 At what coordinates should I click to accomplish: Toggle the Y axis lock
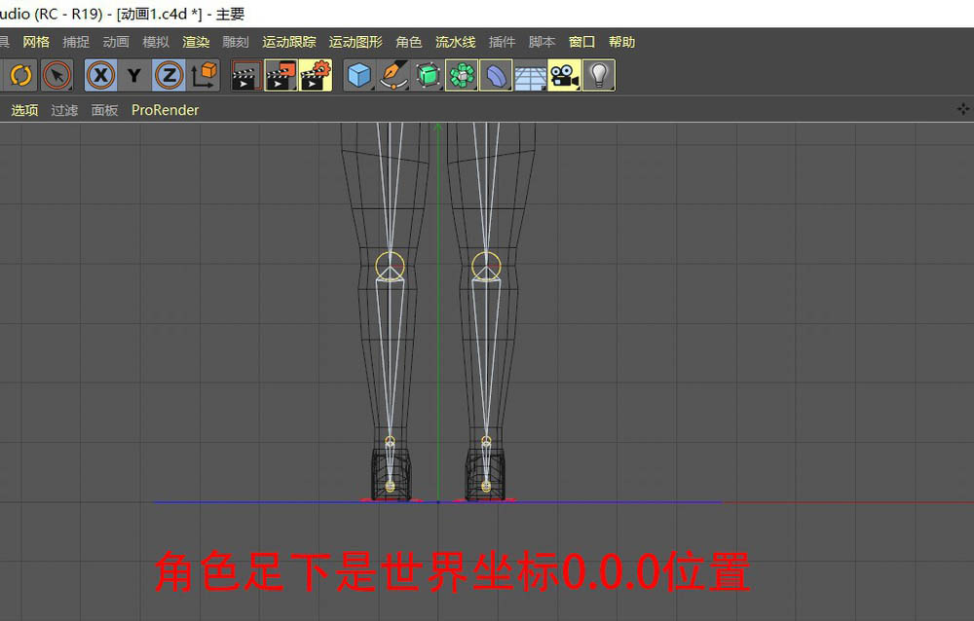133,75
